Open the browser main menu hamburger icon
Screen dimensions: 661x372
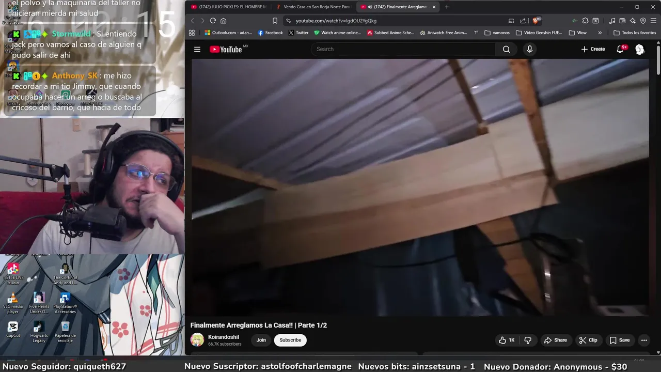tap(653, 21)
